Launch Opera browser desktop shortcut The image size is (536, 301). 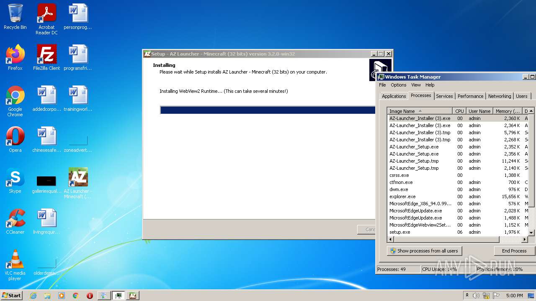tap(15, 140)
